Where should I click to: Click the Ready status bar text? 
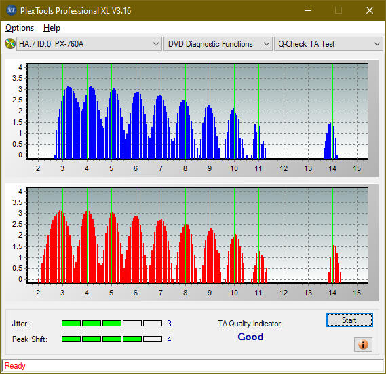[x=15, y=366]
